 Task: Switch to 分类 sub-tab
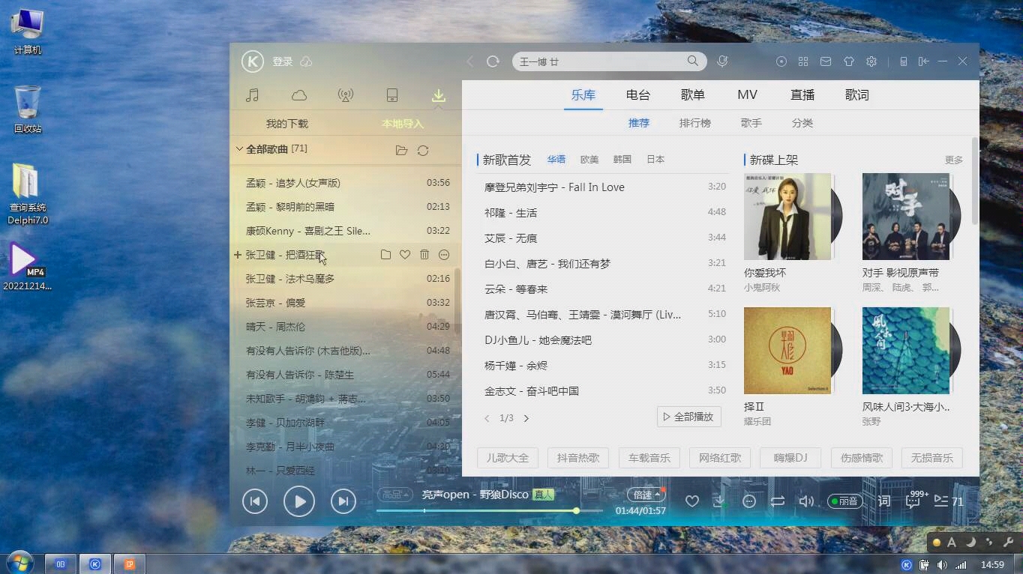click(802, 123)
